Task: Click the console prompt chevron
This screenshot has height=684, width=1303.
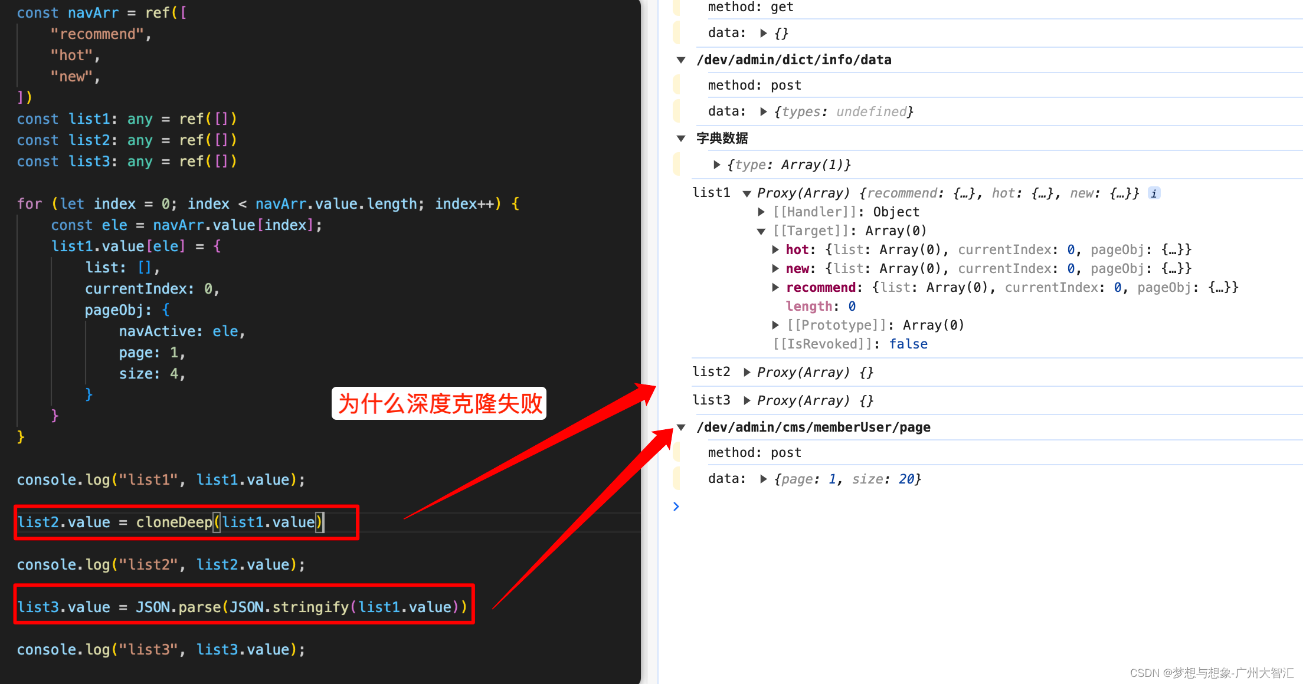Action: 676,507
